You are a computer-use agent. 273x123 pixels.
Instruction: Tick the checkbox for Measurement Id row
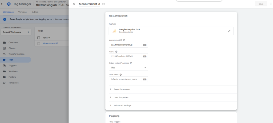39,43
